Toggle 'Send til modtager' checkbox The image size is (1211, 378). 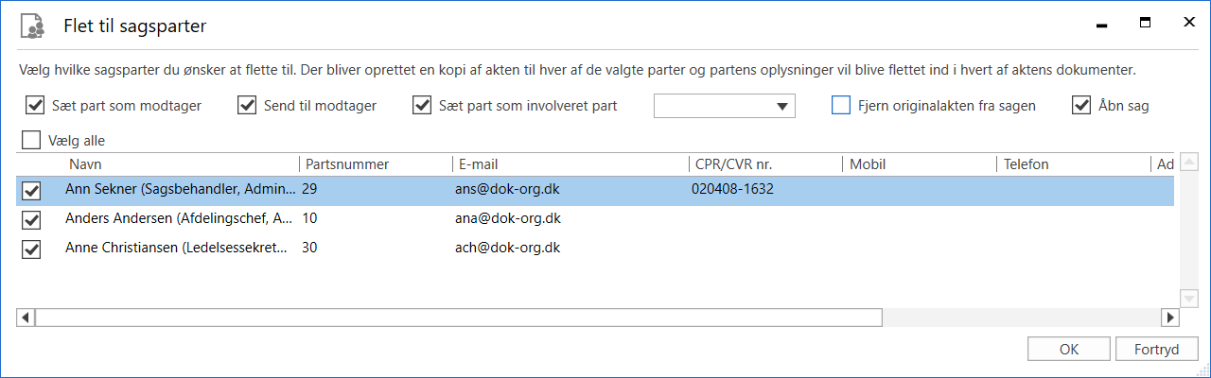coord(248,105)
